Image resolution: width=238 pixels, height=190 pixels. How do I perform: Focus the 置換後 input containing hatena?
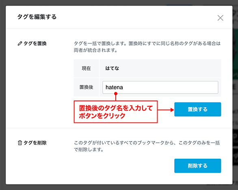160,87
